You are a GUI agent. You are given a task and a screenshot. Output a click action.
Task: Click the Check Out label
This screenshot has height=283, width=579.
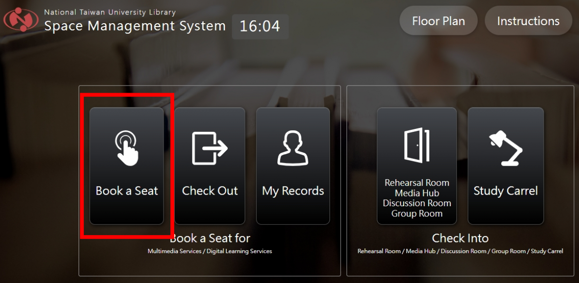(210, 191)
